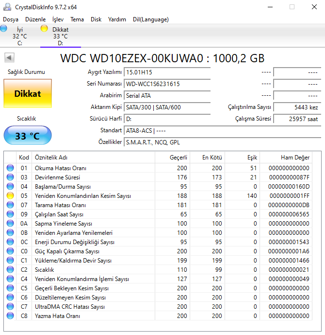Screen dimensions: 325x335
Task: Click status orb of Enerji Durumu Değişikliği row
Action: tap(10, 242)
